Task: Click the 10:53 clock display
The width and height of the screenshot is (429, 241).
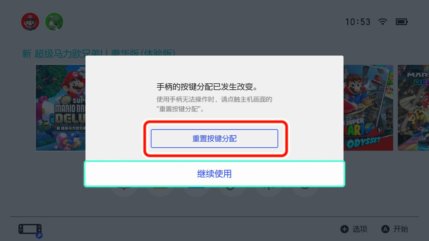Action: coord(358,22)
